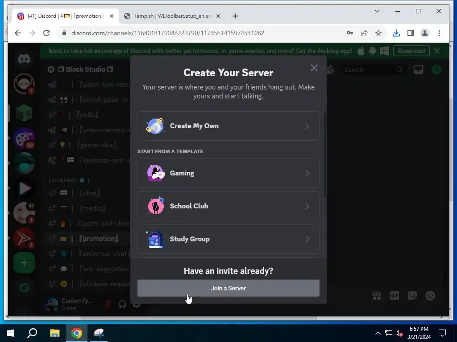Open Chrome three-dot menu
457x342 pixels.
pyautogui.click(x=439, y=33)
